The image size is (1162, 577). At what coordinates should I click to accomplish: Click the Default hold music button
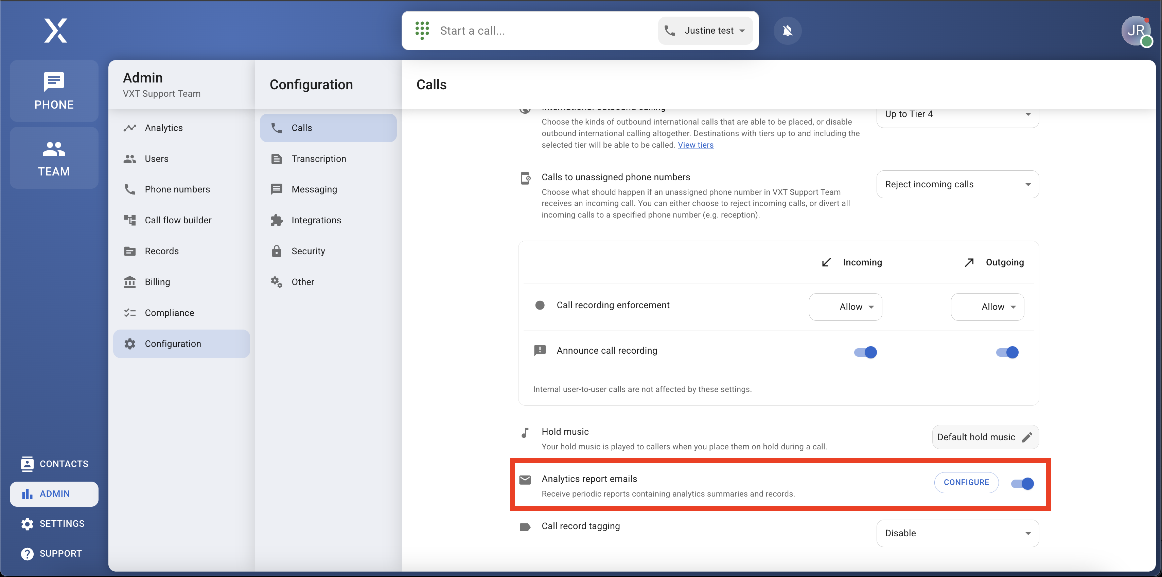985,437
